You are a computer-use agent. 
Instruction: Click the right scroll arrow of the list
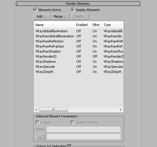pyautogui.click(x=121, y=110)
